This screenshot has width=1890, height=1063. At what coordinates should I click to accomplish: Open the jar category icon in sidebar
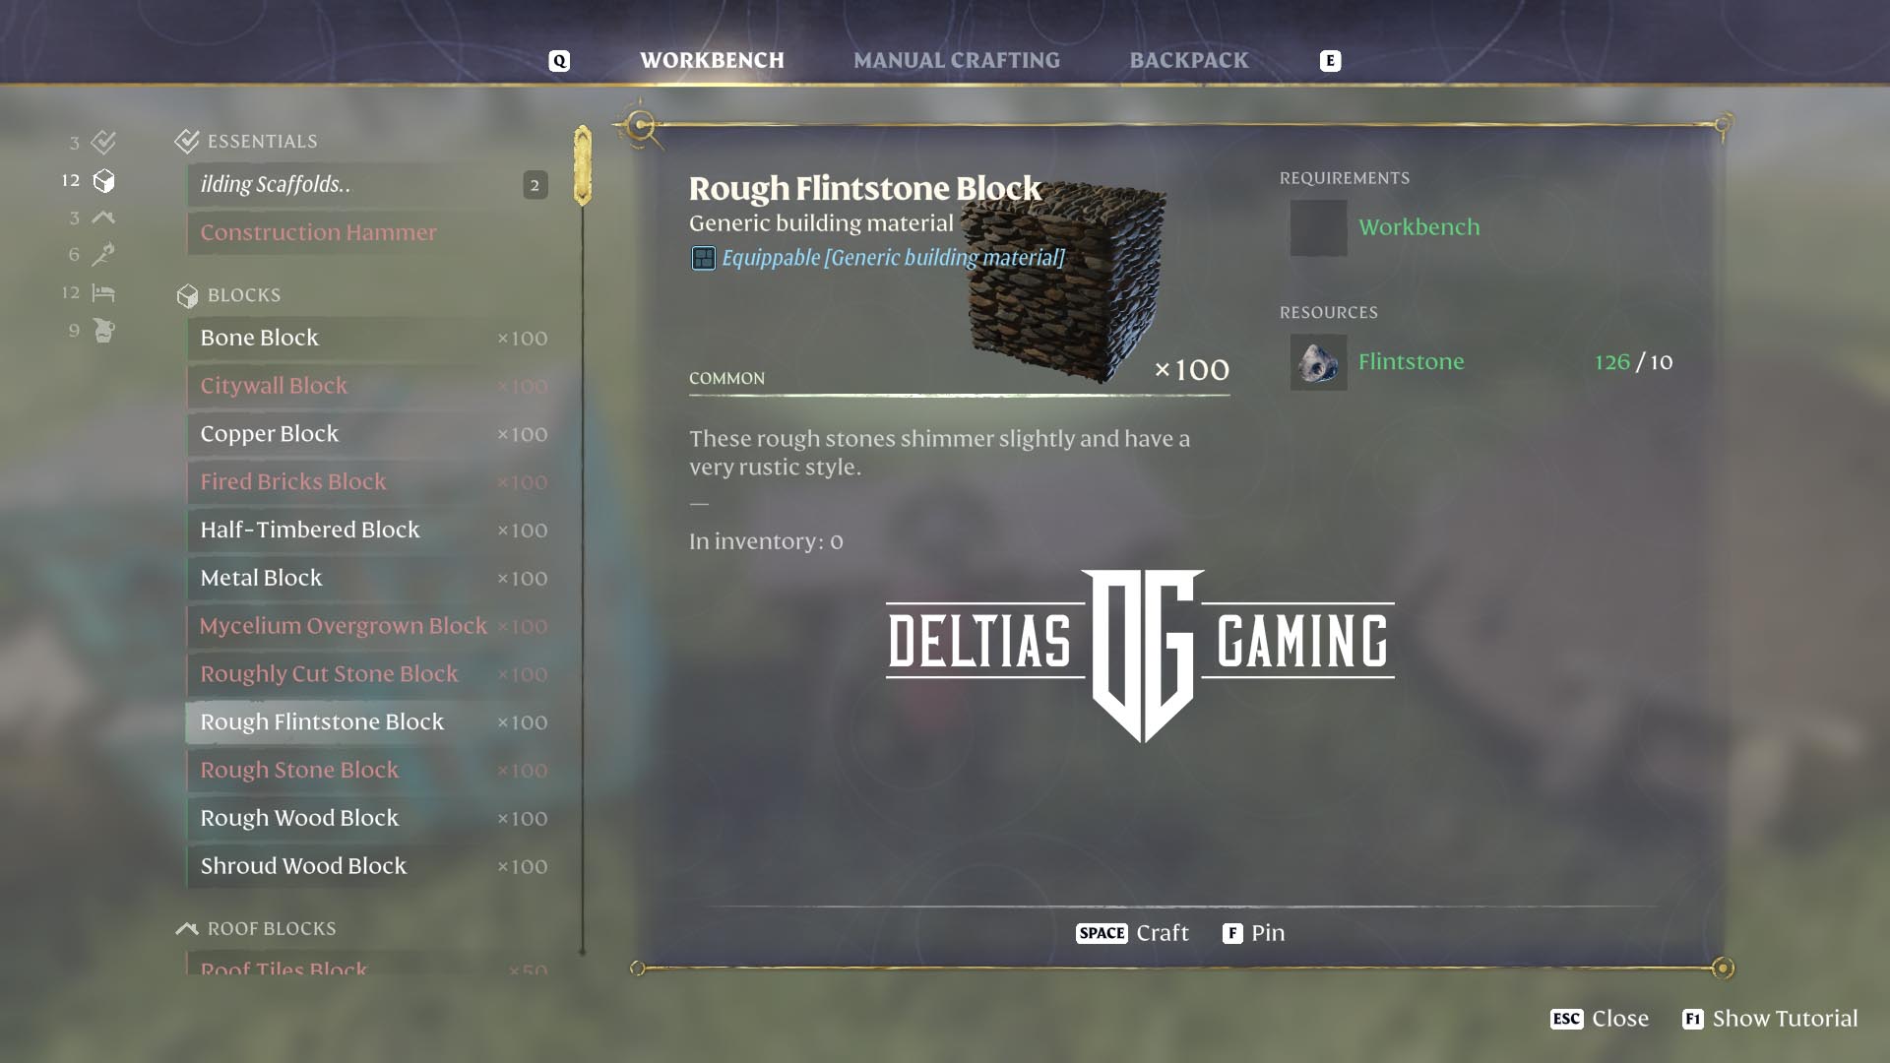tap(103, 331)
